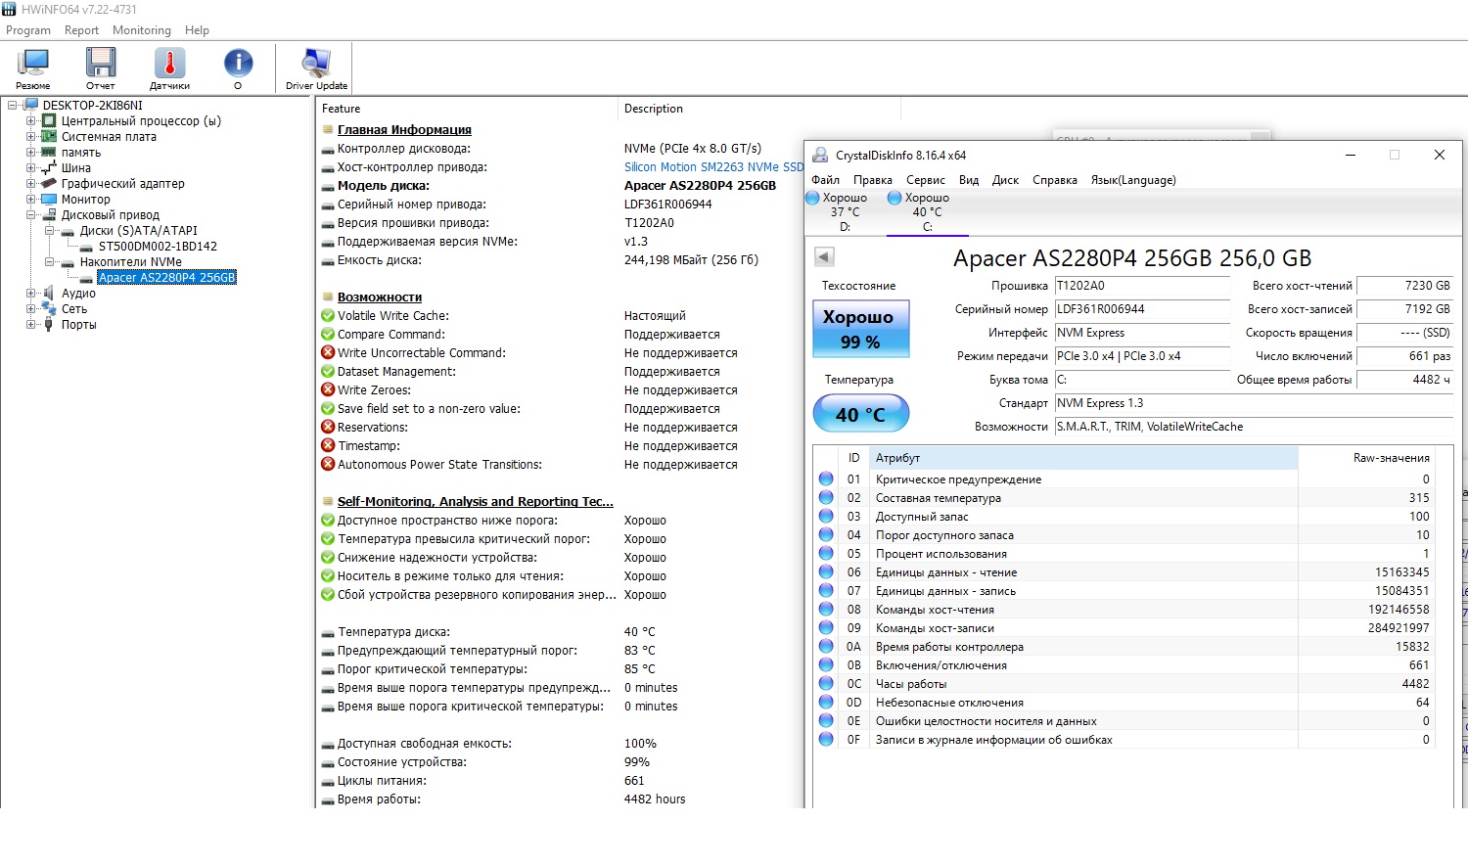Click the Атрибут column header

tap(1084, 458)
